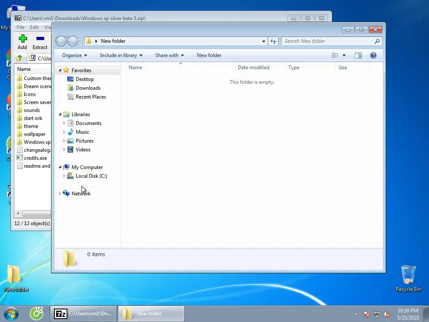Expand Local Disk (C:)
429x322 pixels.
tap(64, 176)
